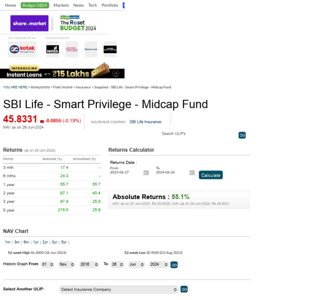The width and height of the screenshot is (318, 300).
Task: Click the NAV value 45.8331
Action: (x=20, y=119)
